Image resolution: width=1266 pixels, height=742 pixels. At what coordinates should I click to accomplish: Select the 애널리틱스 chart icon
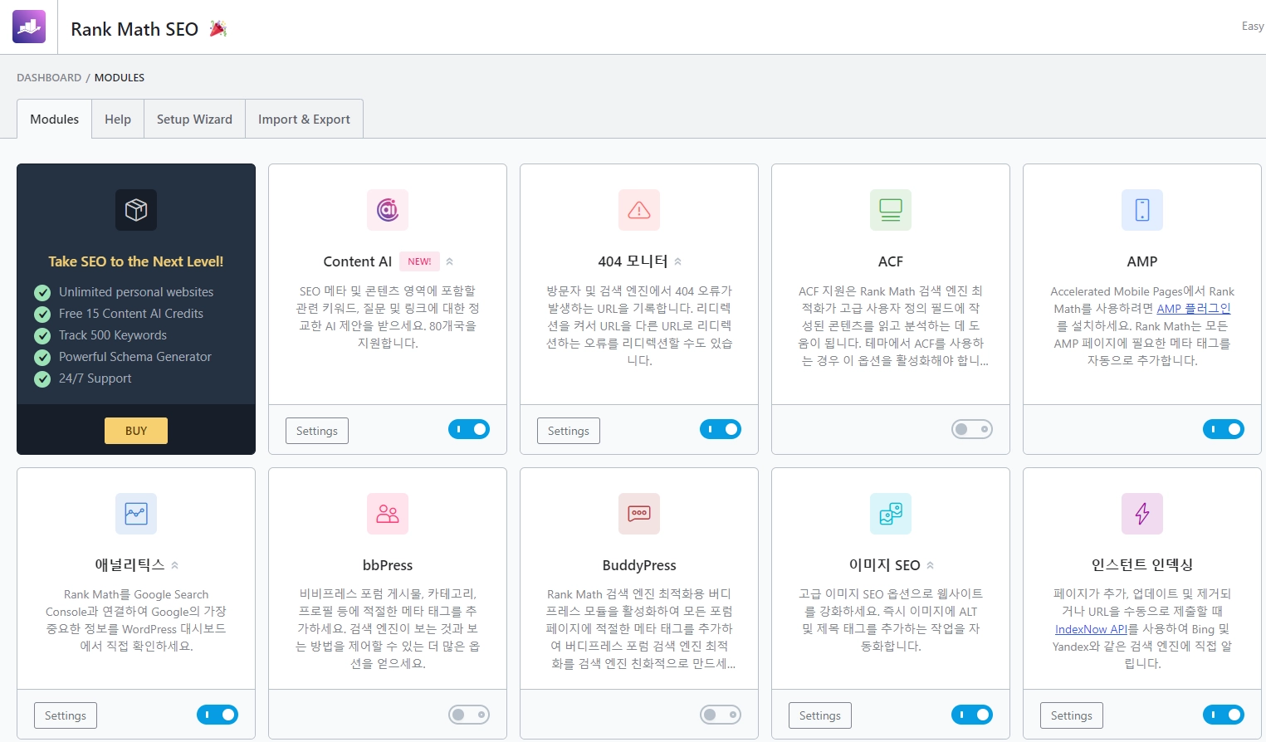(135, 514)
